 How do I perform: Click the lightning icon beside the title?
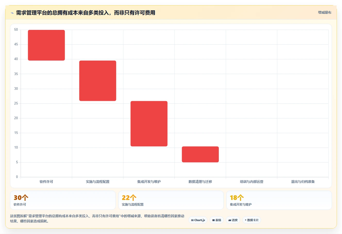pyautogui.click(x=12, y=13)
